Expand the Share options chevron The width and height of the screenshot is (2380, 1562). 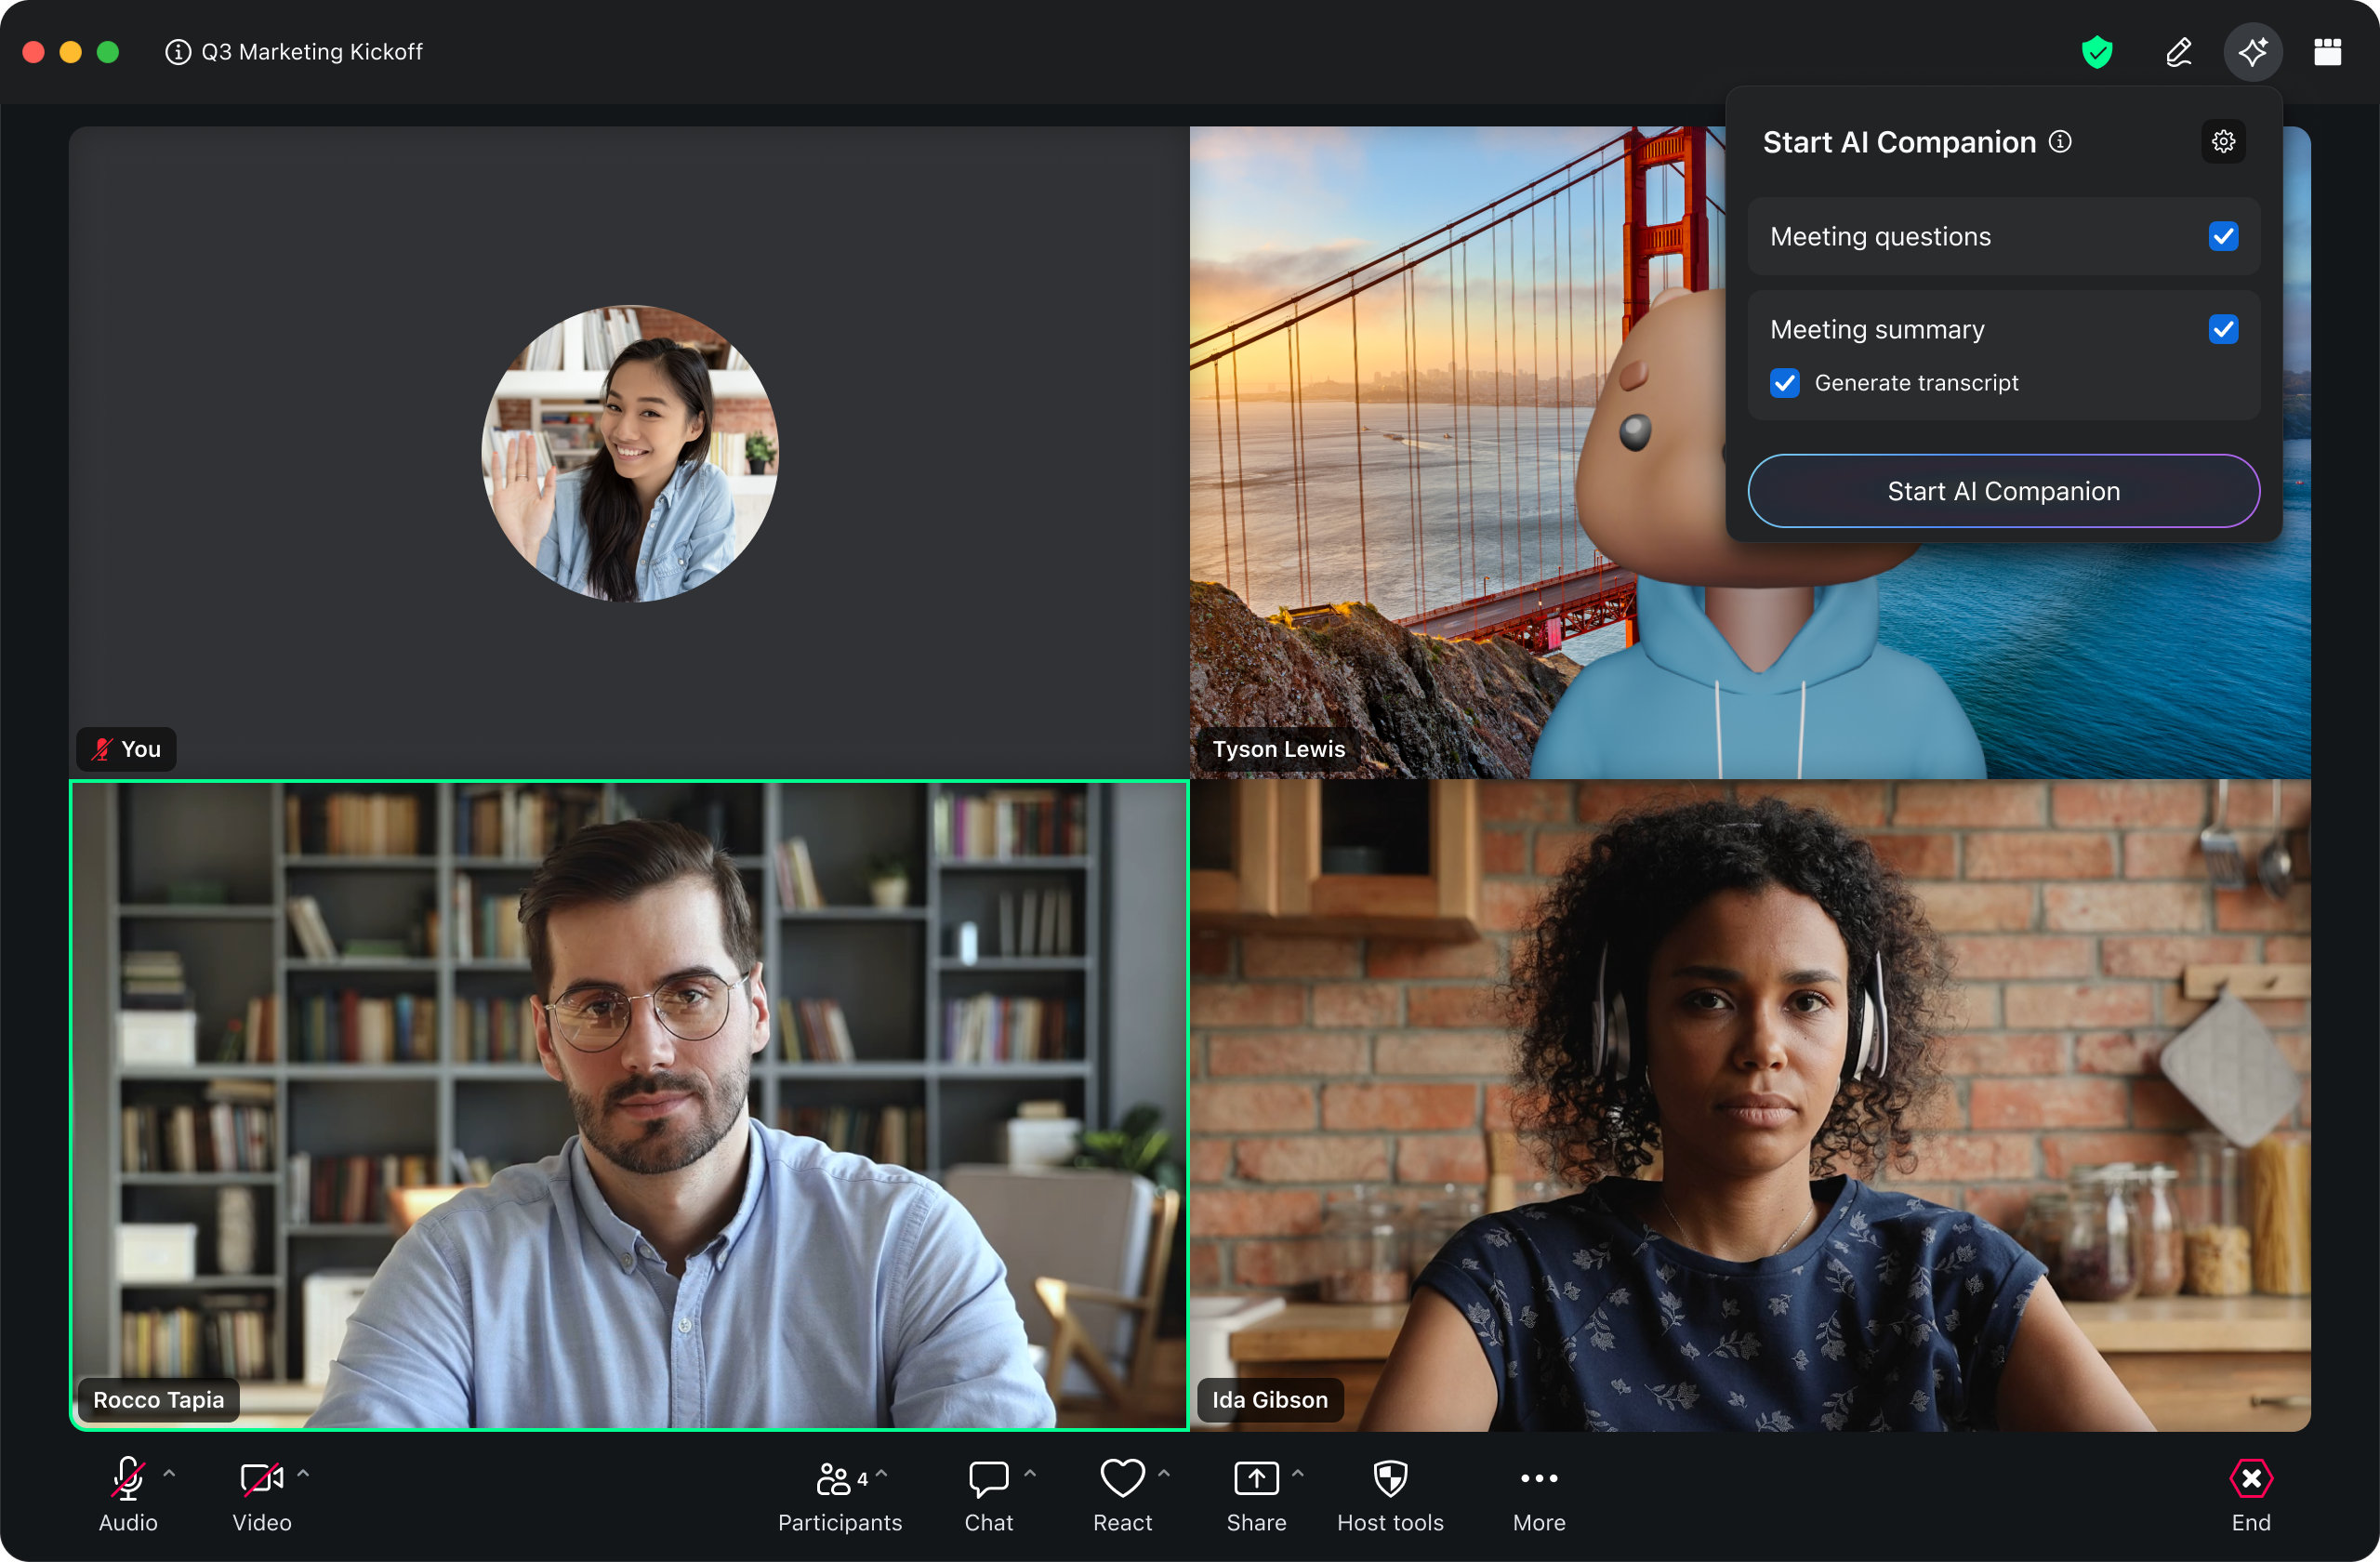click(x=1298, y=1473)
